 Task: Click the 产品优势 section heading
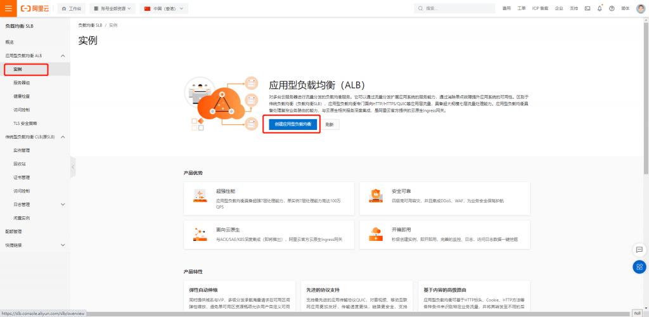coord(193,172)
